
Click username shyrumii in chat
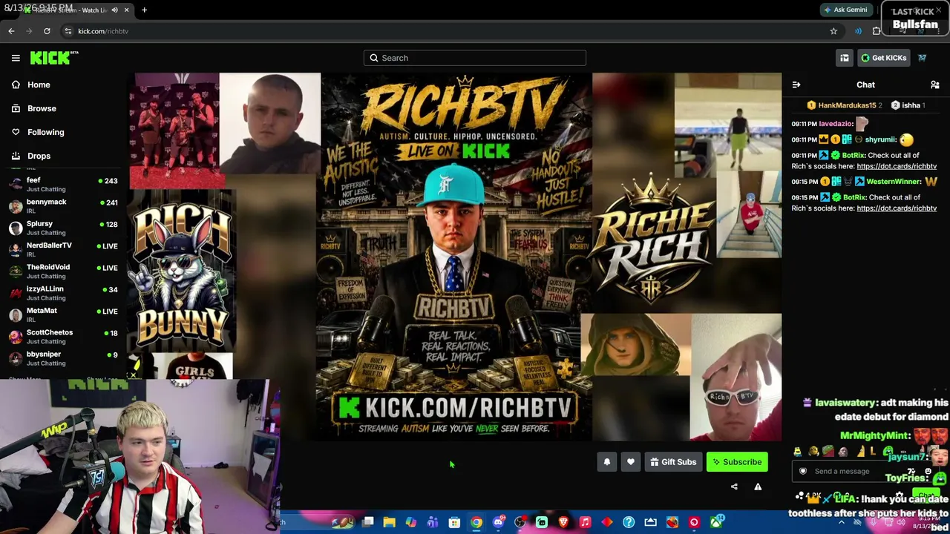[x=880, y=139]
